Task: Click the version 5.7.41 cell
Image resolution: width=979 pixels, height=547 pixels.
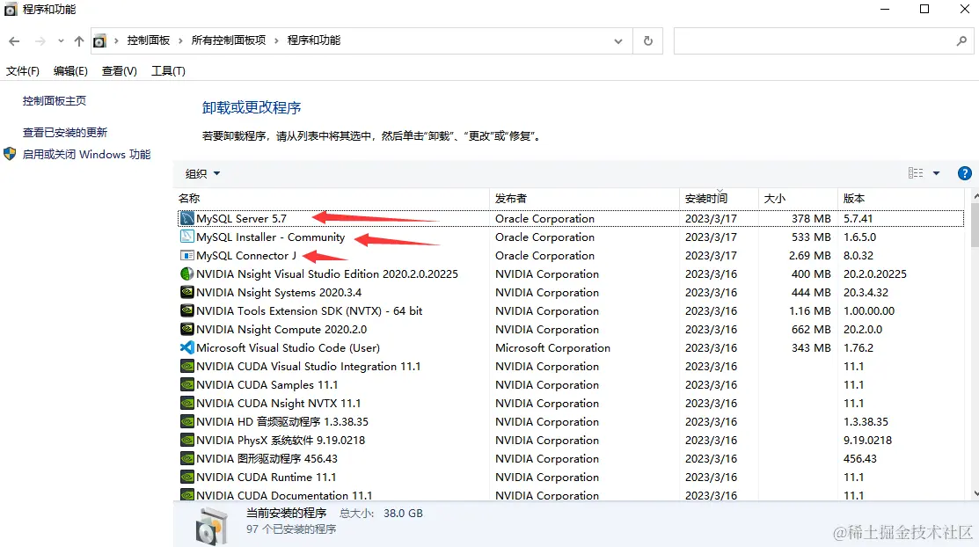Action: point(858,219)
